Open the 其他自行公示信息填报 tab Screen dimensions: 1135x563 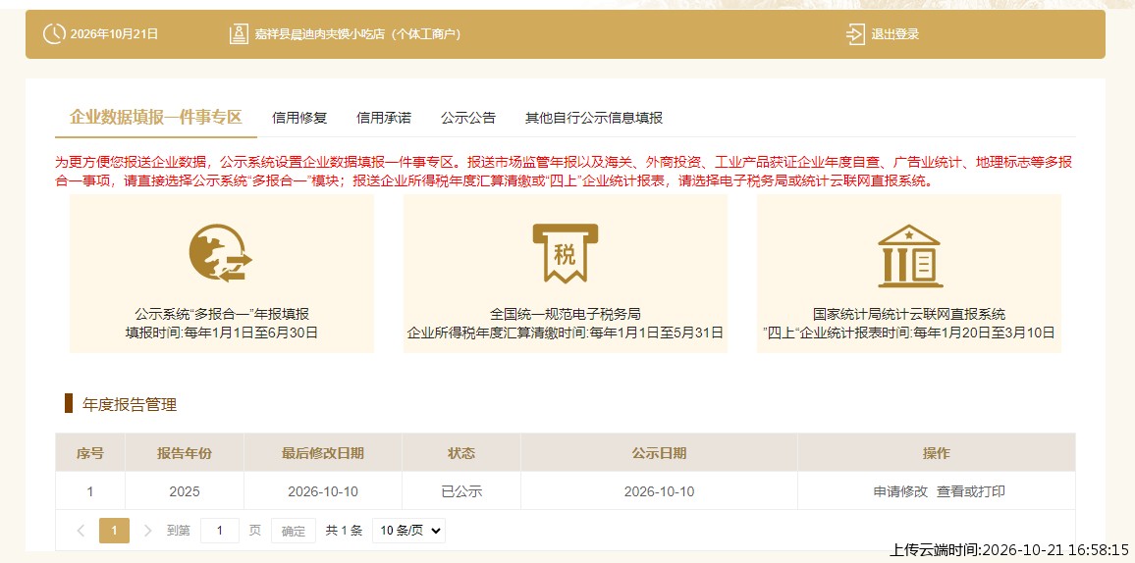click(594, 118)
